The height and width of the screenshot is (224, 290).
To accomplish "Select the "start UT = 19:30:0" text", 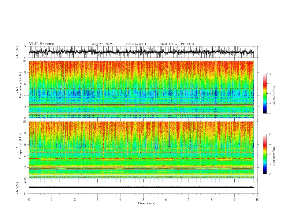I will click(177, 44).
